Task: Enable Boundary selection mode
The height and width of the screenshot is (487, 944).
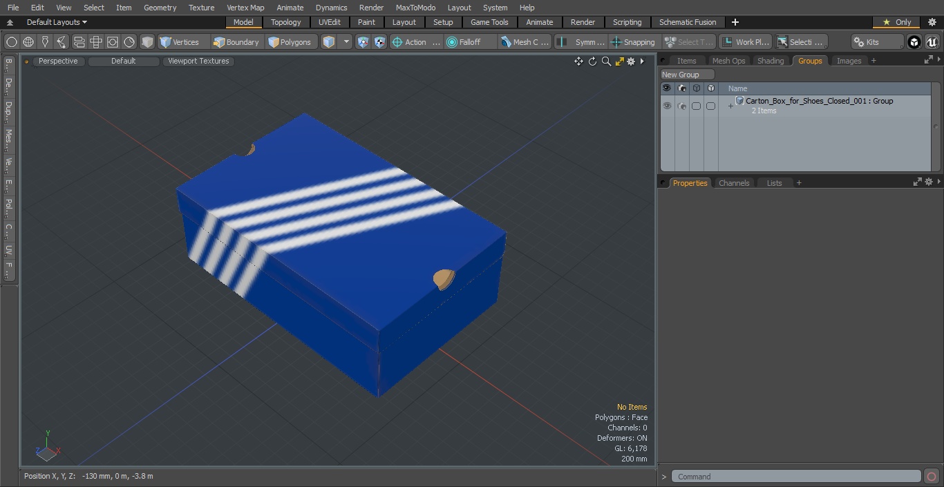Action: (x=236, y=42)
